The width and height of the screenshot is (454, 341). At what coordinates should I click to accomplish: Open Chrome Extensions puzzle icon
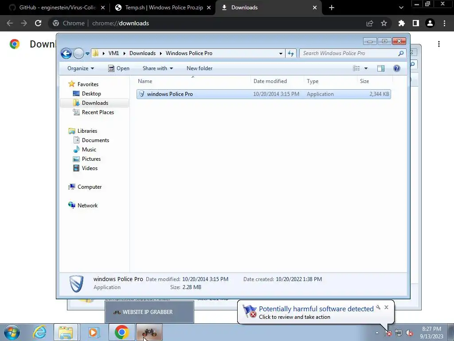(402, 23)
